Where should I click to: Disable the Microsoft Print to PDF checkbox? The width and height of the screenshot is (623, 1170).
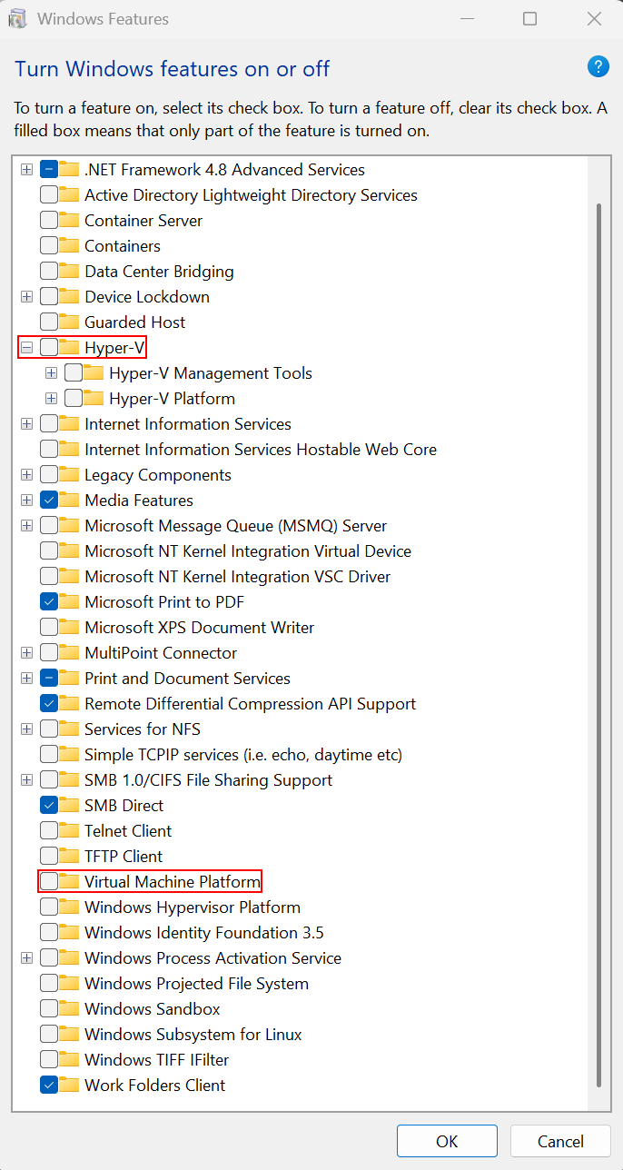(x=46, y=601)
